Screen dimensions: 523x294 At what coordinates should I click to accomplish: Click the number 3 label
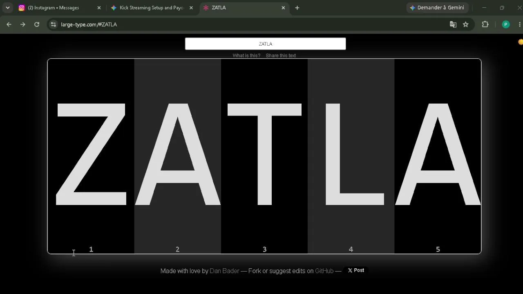(x=264, y=249)
